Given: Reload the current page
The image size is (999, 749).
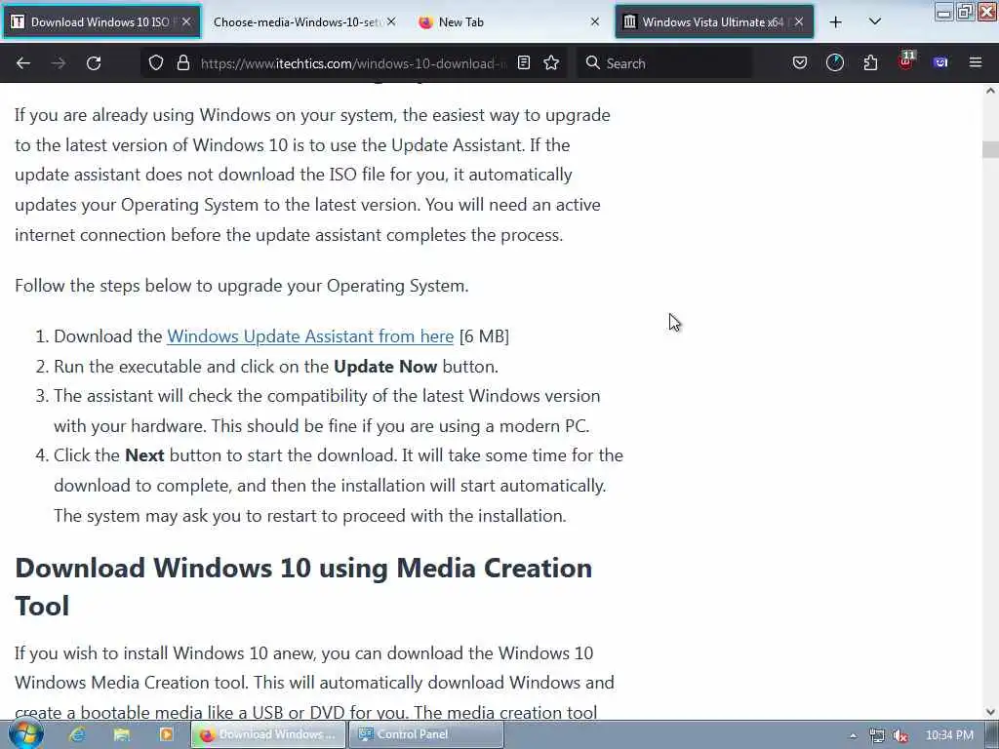Looking at the screenshot, I should coord(94,63).
